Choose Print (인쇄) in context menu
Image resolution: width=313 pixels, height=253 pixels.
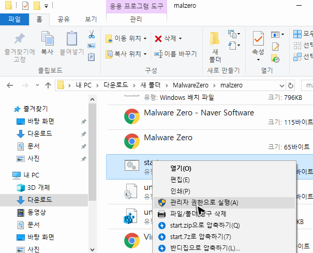[224, 191]
